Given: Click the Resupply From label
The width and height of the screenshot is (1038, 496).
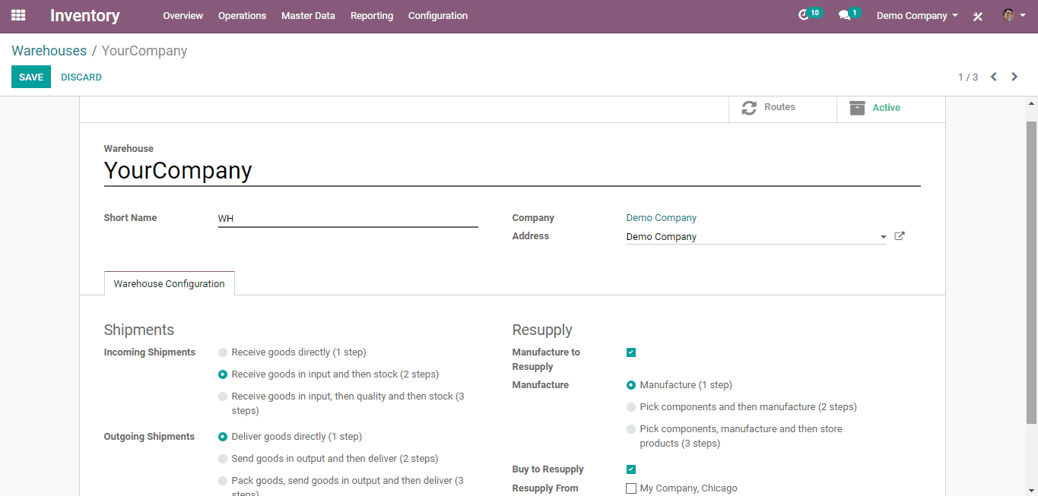Looking at the screenshot, I should [545, 488].
